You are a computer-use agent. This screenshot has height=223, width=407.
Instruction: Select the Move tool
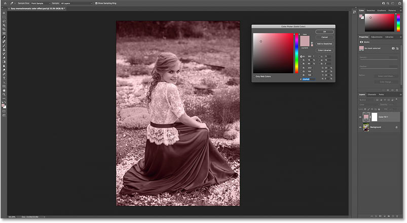[4, 13]
